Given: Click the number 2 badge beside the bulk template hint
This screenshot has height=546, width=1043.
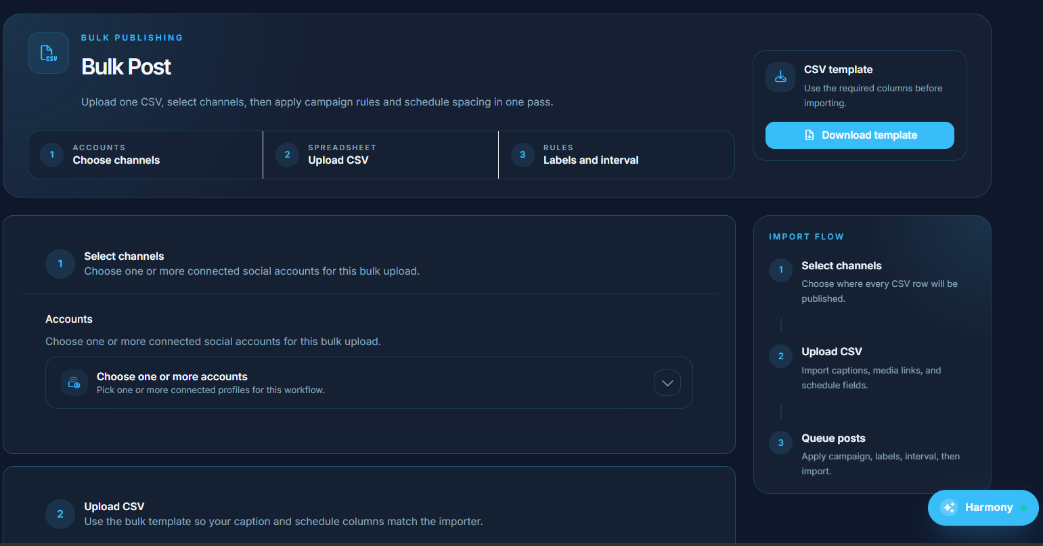Looking at the screenshot, I should [60, 514].
